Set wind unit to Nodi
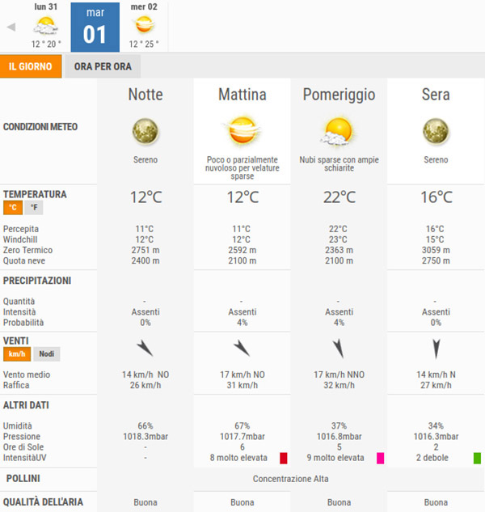Image resolution: width=485 pixels, height=512 pixels. click(x=47, y=354)
